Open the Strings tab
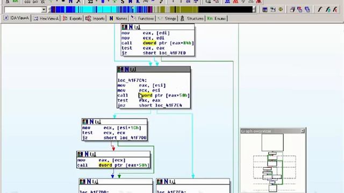 click(x=167, y=19)
